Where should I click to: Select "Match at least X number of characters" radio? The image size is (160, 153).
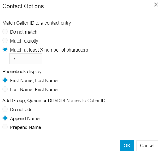point(5,49)
